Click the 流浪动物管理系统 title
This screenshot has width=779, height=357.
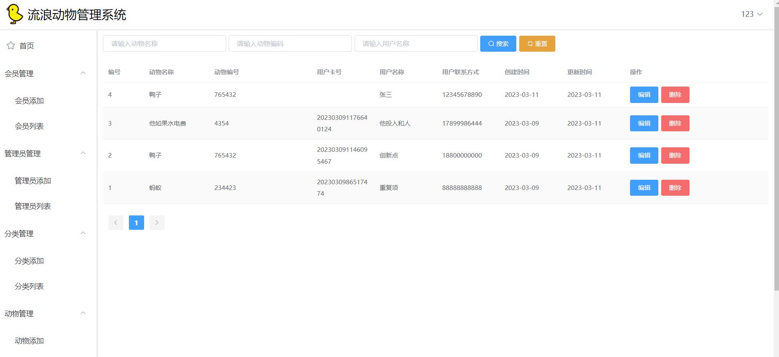77,15
